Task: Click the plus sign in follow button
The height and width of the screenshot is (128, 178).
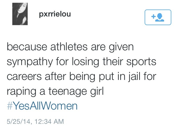Action: click(x=153, y=16)
